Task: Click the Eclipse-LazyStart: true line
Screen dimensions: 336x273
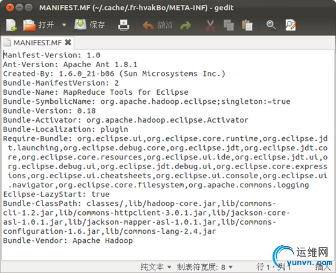Action: click(56, 194)
